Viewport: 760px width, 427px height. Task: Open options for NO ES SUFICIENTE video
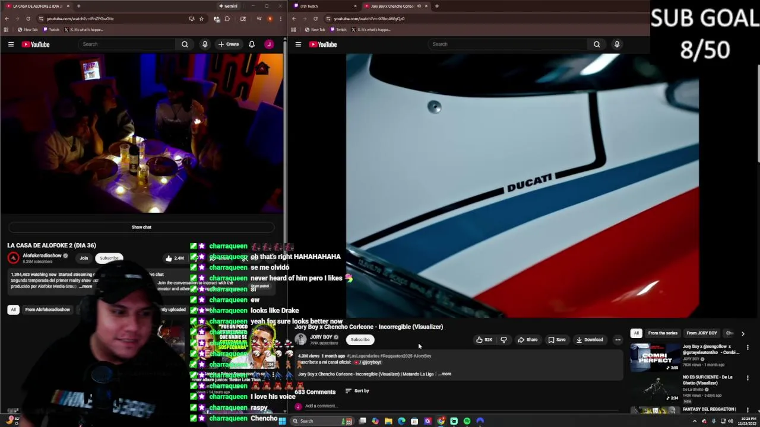[x=748, y=378]
